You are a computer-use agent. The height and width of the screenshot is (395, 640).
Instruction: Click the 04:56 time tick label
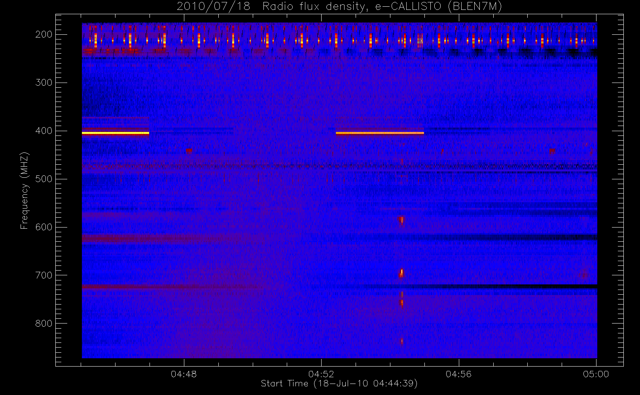coord(459,374)
